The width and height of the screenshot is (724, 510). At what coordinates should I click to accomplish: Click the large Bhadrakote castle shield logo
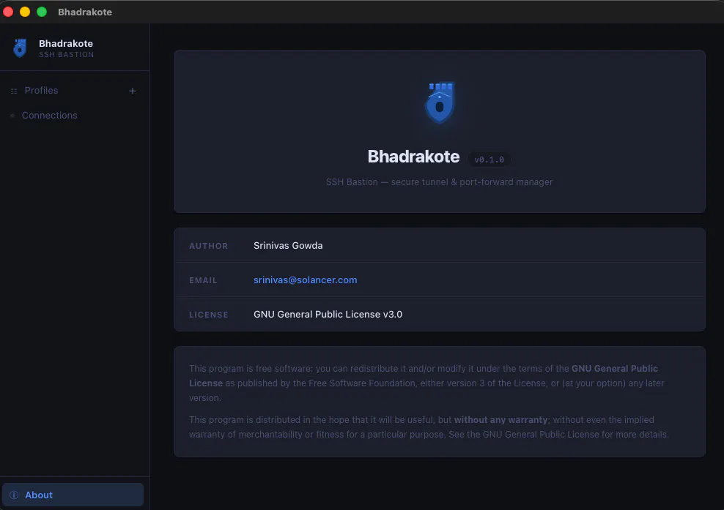pyautogui.click(x=440, y=102)
